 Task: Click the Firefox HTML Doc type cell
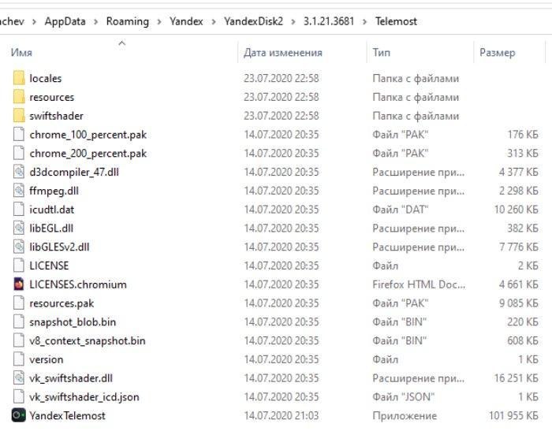(x=419, y=284)
